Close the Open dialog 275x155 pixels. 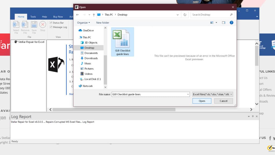click(233, 7)
